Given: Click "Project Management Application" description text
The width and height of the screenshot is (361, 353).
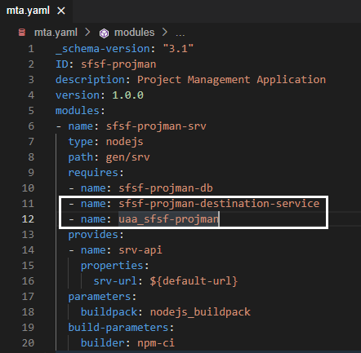Looking at the screenshot, I should tap(231, 80).
